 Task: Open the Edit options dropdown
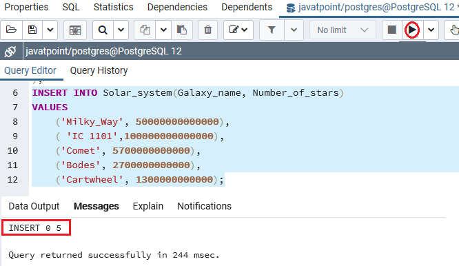pyautogui.click(x=238, y=30)
